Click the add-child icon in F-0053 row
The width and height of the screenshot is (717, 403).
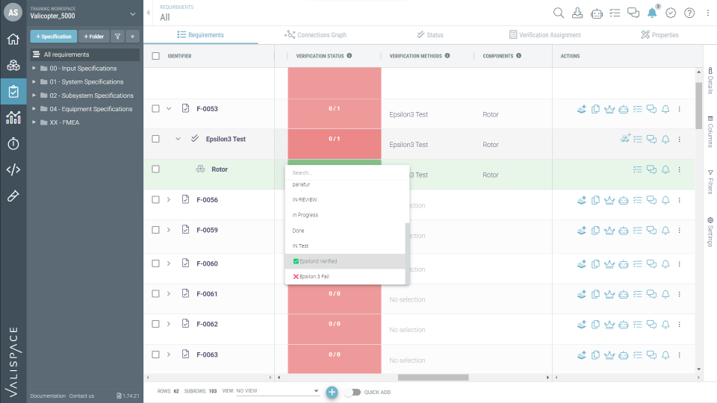(x=582, y=109)
